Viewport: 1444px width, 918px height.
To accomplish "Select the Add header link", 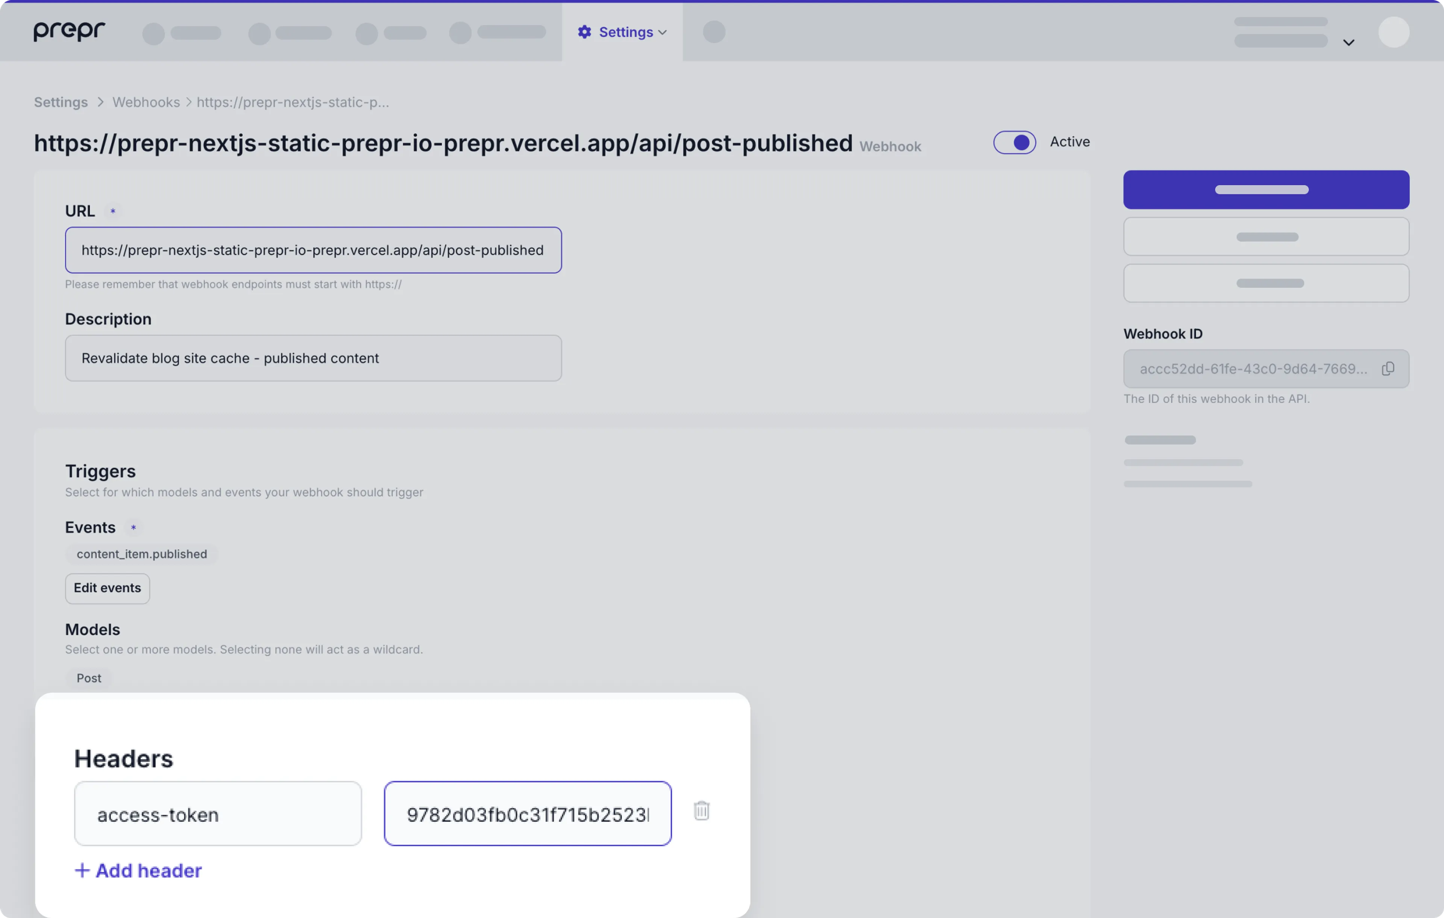I will point(148,870).
